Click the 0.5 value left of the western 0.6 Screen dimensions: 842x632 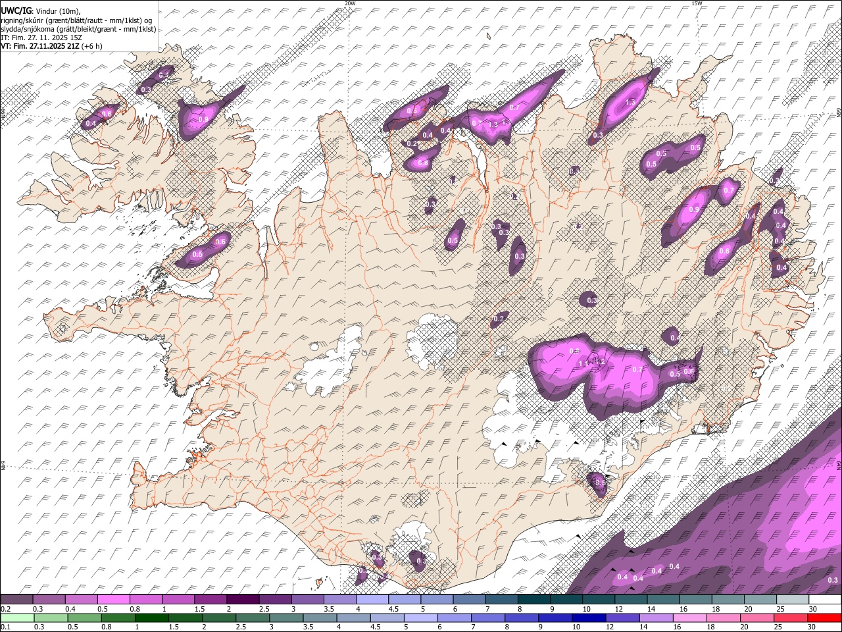click(x=197, y=254)
